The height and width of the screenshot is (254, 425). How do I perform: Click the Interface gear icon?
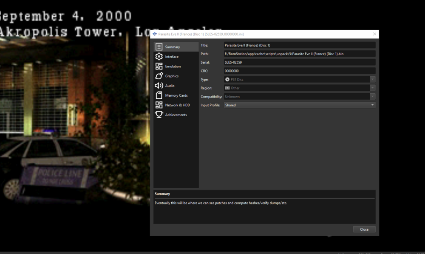[x=159, y=57]
